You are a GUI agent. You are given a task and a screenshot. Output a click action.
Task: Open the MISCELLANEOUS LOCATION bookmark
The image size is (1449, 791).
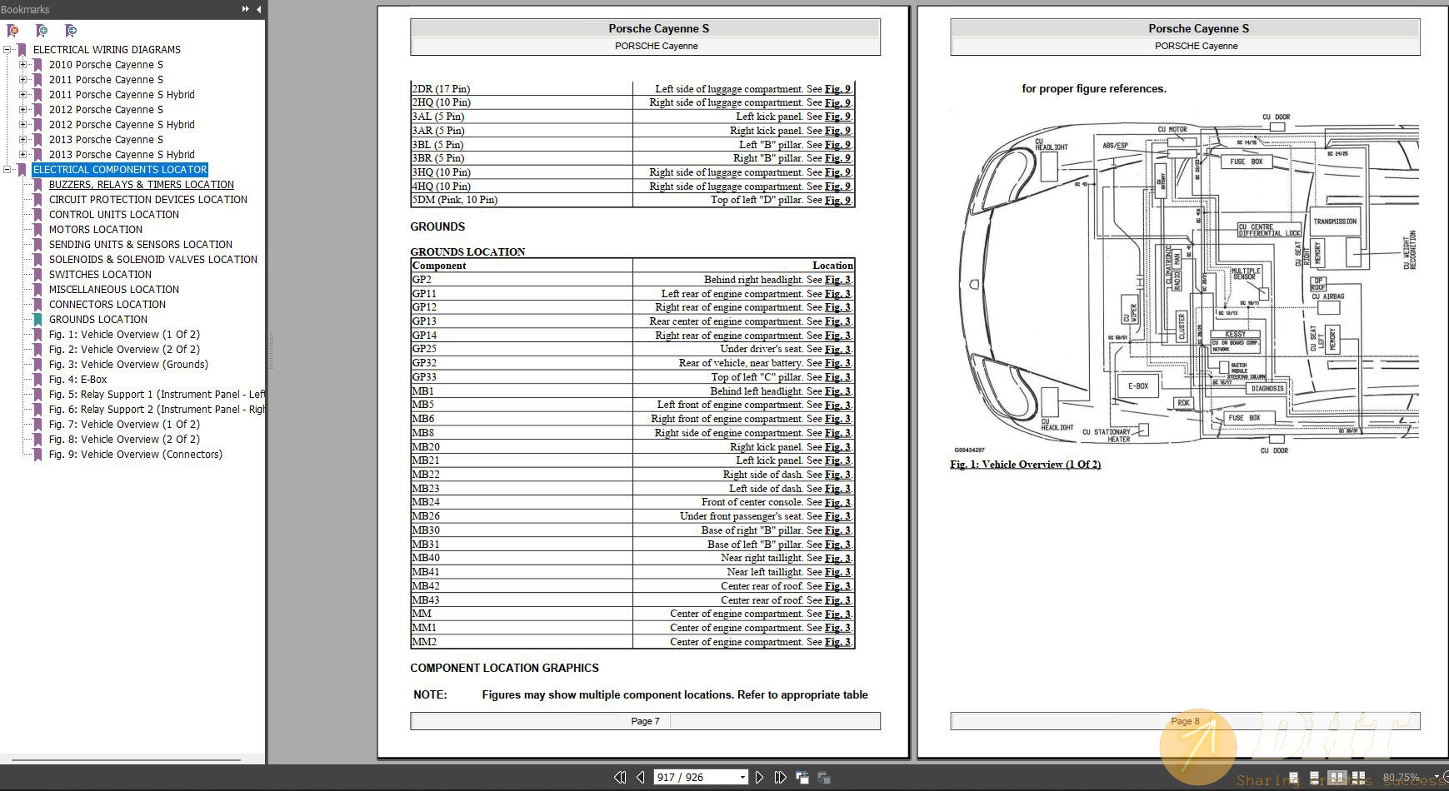(x=113, y=290)
